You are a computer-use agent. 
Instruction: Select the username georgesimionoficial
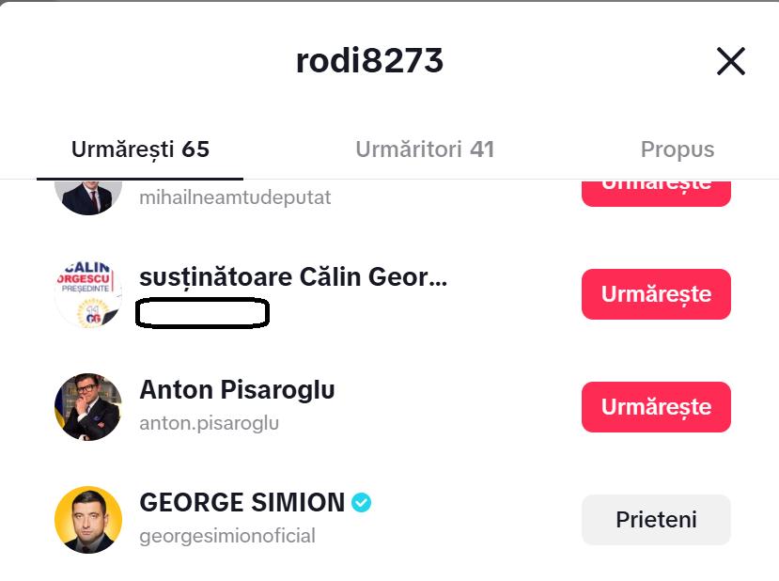click(228, 536)
